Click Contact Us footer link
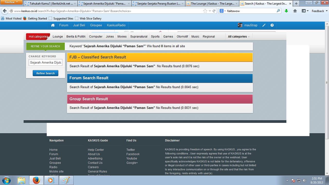 click(x=95, y=163)
